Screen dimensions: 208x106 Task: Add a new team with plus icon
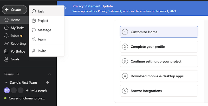18,74
